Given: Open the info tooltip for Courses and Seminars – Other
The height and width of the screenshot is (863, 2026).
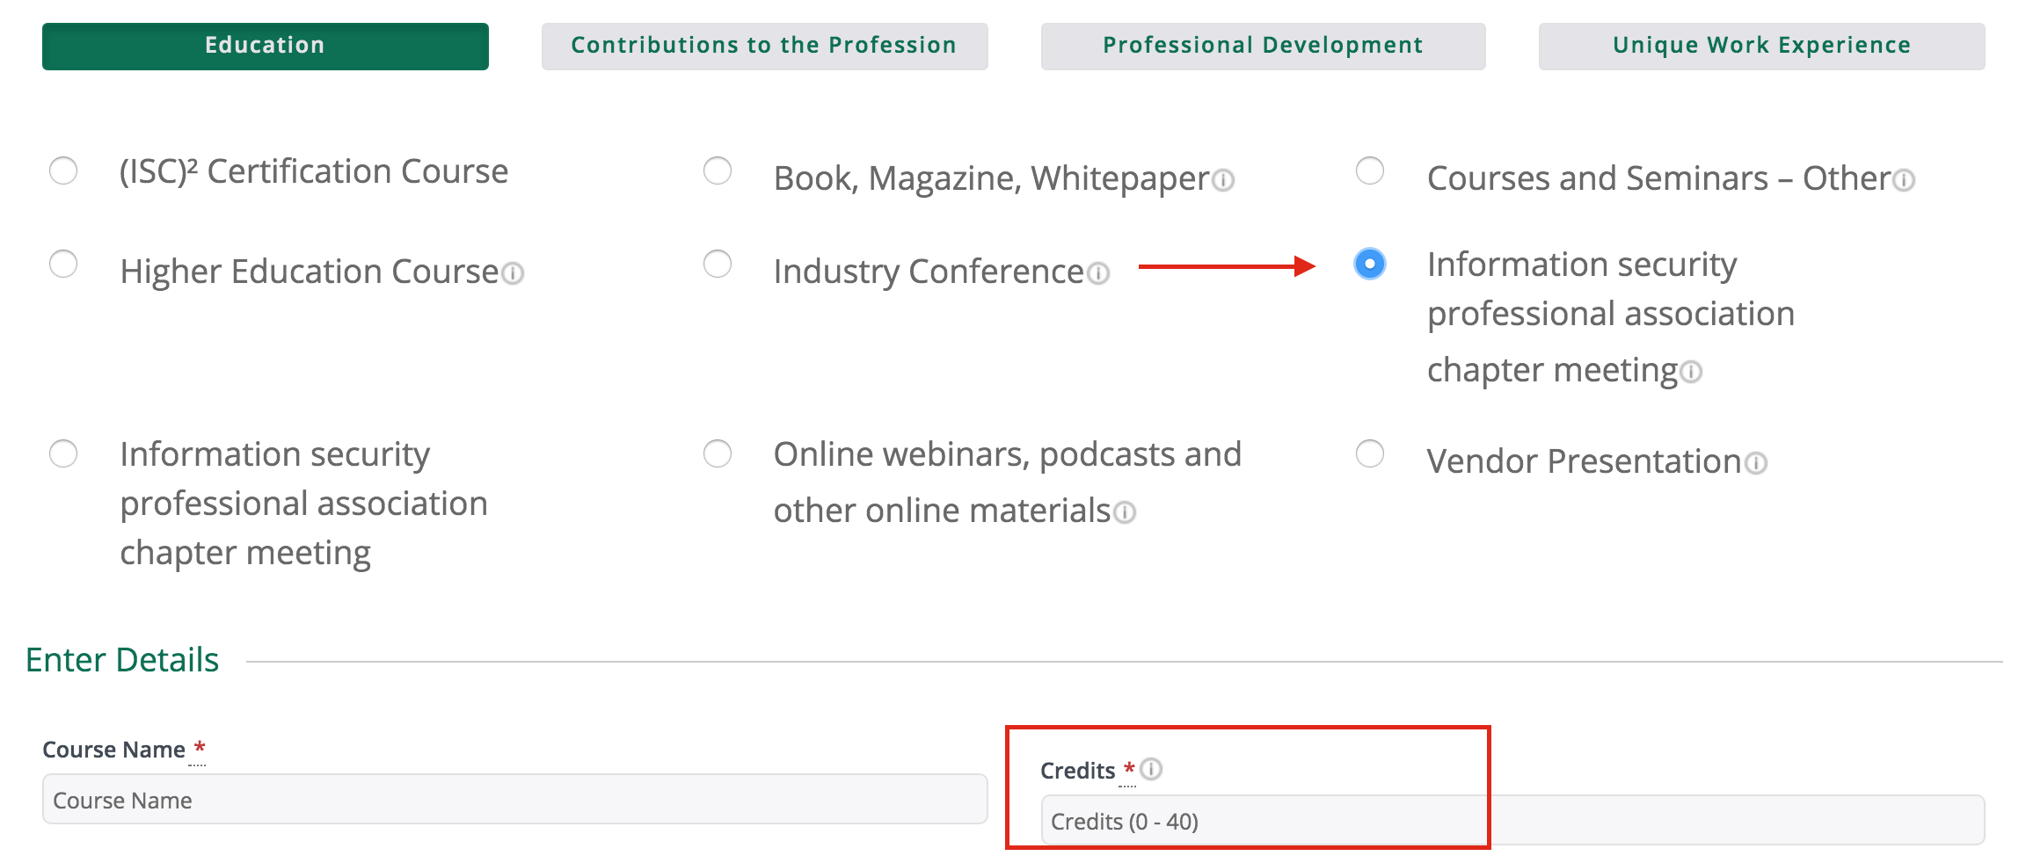Looking at the screenshot, I should [1902, 181].
